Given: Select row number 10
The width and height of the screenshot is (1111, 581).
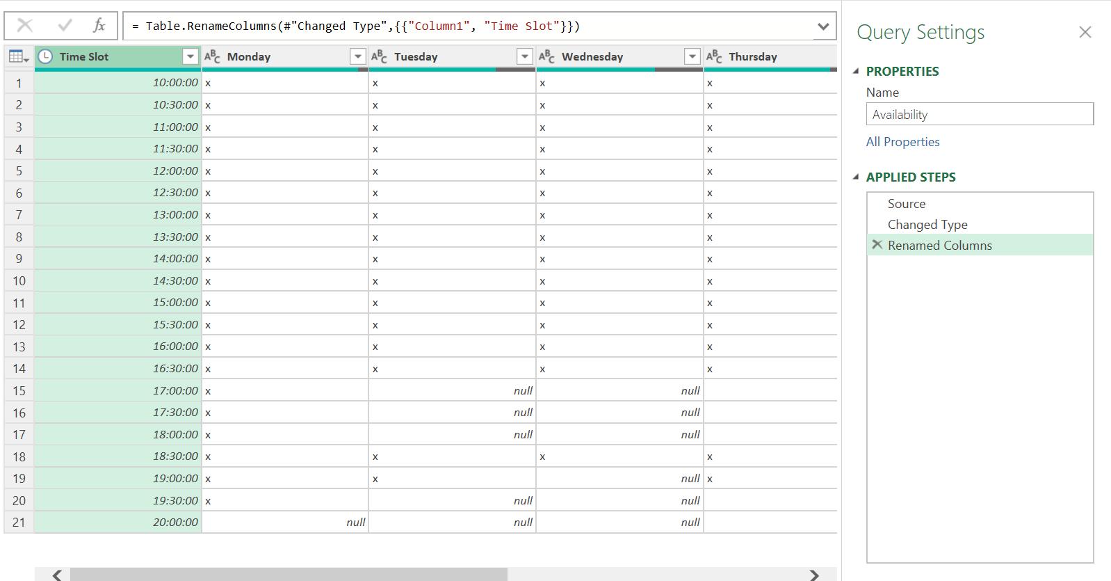Looking at the screenshot, I should [19, 280].
